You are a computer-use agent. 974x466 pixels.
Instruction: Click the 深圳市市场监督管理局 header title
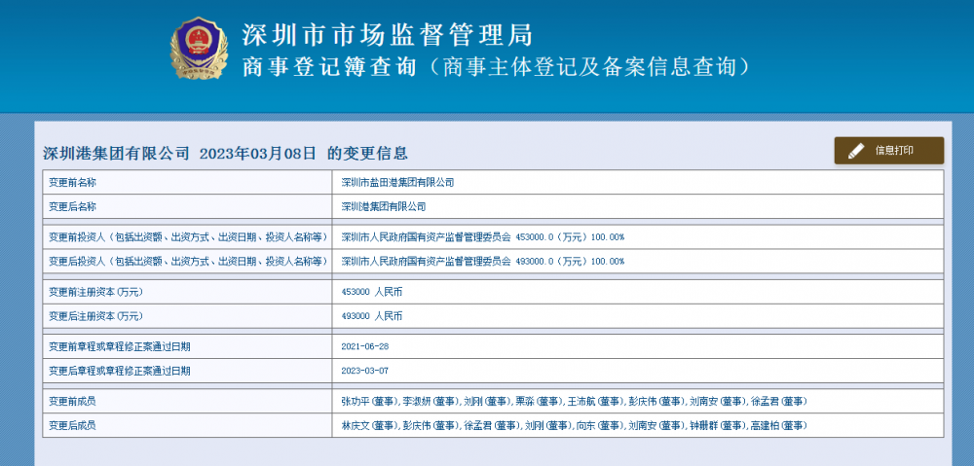388,34
